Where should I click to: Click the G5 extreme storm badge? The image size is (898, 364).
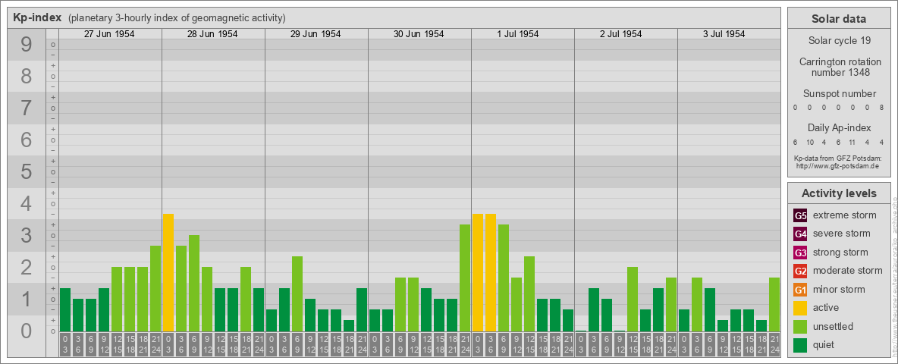tap(800, 216)
